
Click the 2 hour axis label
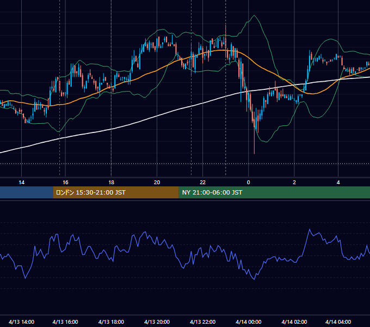pos(294,183)
